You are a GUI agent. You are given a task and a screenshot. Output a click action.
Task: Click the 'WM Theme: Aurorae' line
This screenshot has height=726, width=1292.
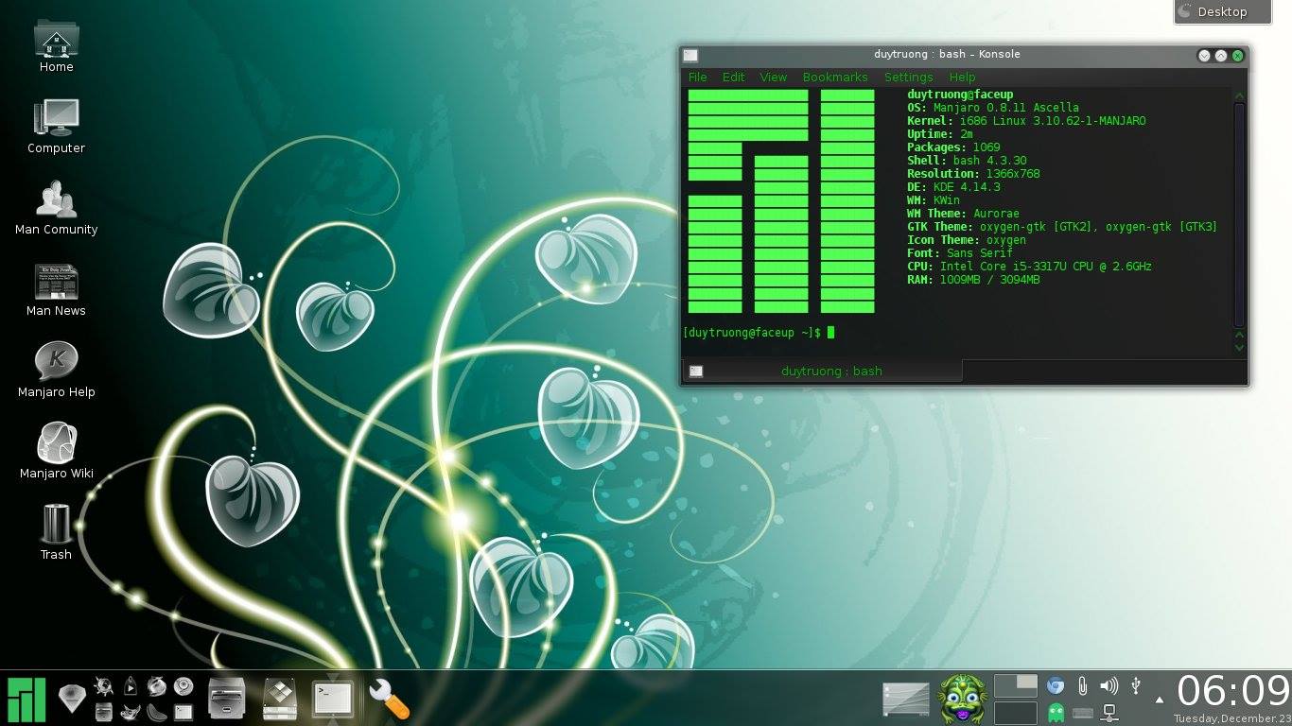click(x=963, y=214)
